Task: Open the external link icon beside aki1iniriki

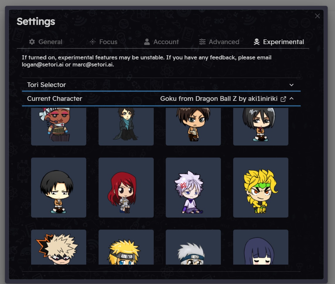Action: coord(283,99)
